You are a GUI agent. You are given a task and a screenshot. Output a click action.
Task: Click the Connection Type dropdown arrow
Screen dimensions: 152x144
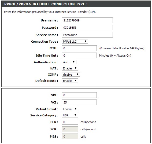(x=86, y=41)
